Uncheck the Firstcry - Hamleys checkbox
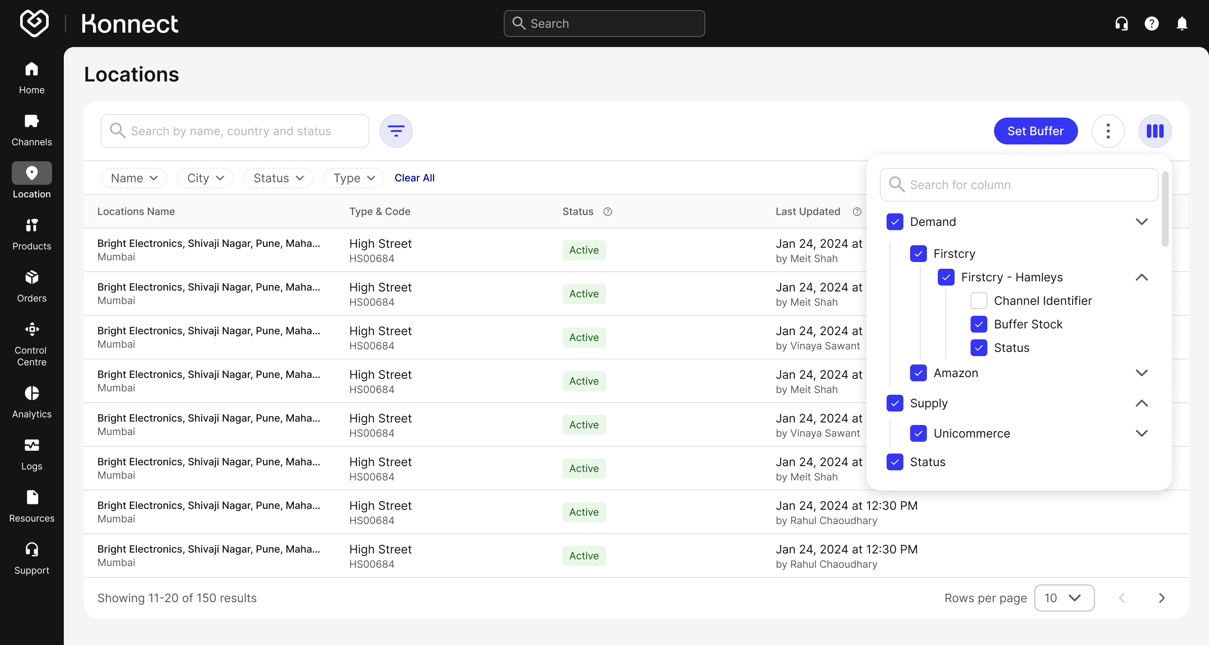This screenshot has height=645, width=1209. (x=946, y=277)
